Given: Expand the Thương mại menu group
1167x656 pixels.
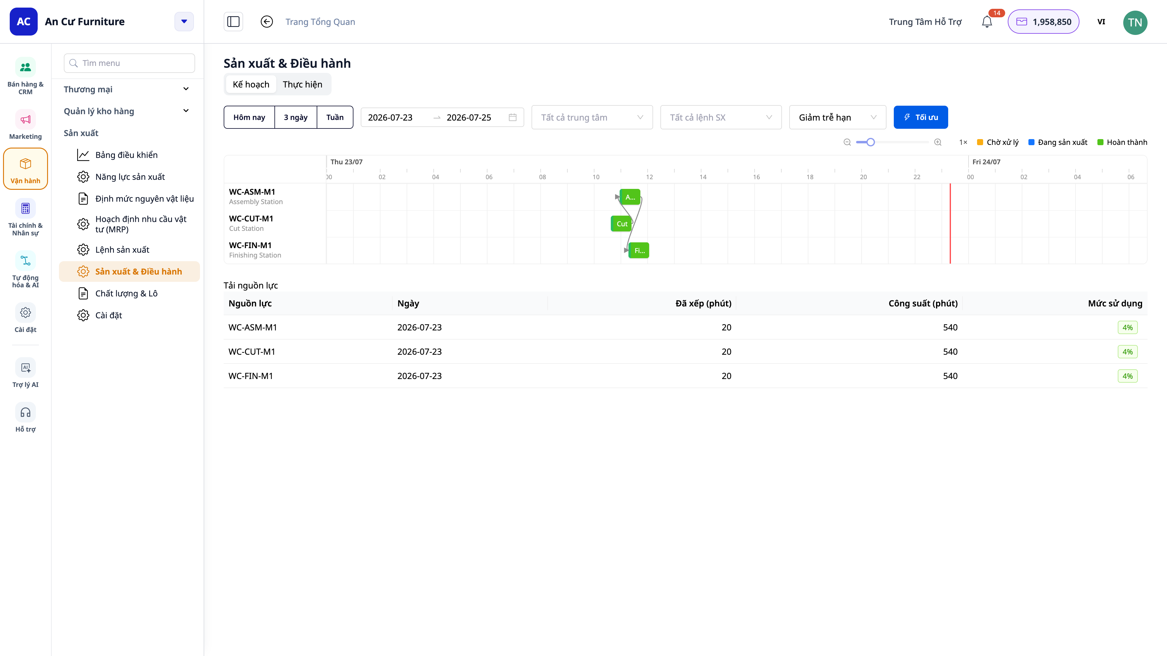Looking at the screenshot, I should pos(126,89).
